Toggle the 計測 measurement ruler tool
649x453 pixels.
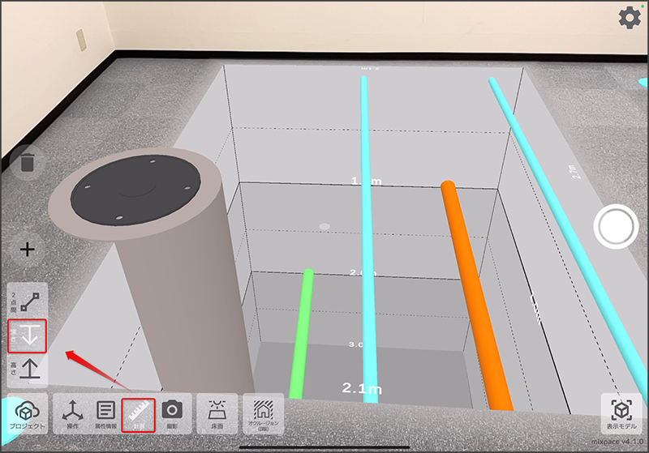pyautogui.click(x=138, y=413)
